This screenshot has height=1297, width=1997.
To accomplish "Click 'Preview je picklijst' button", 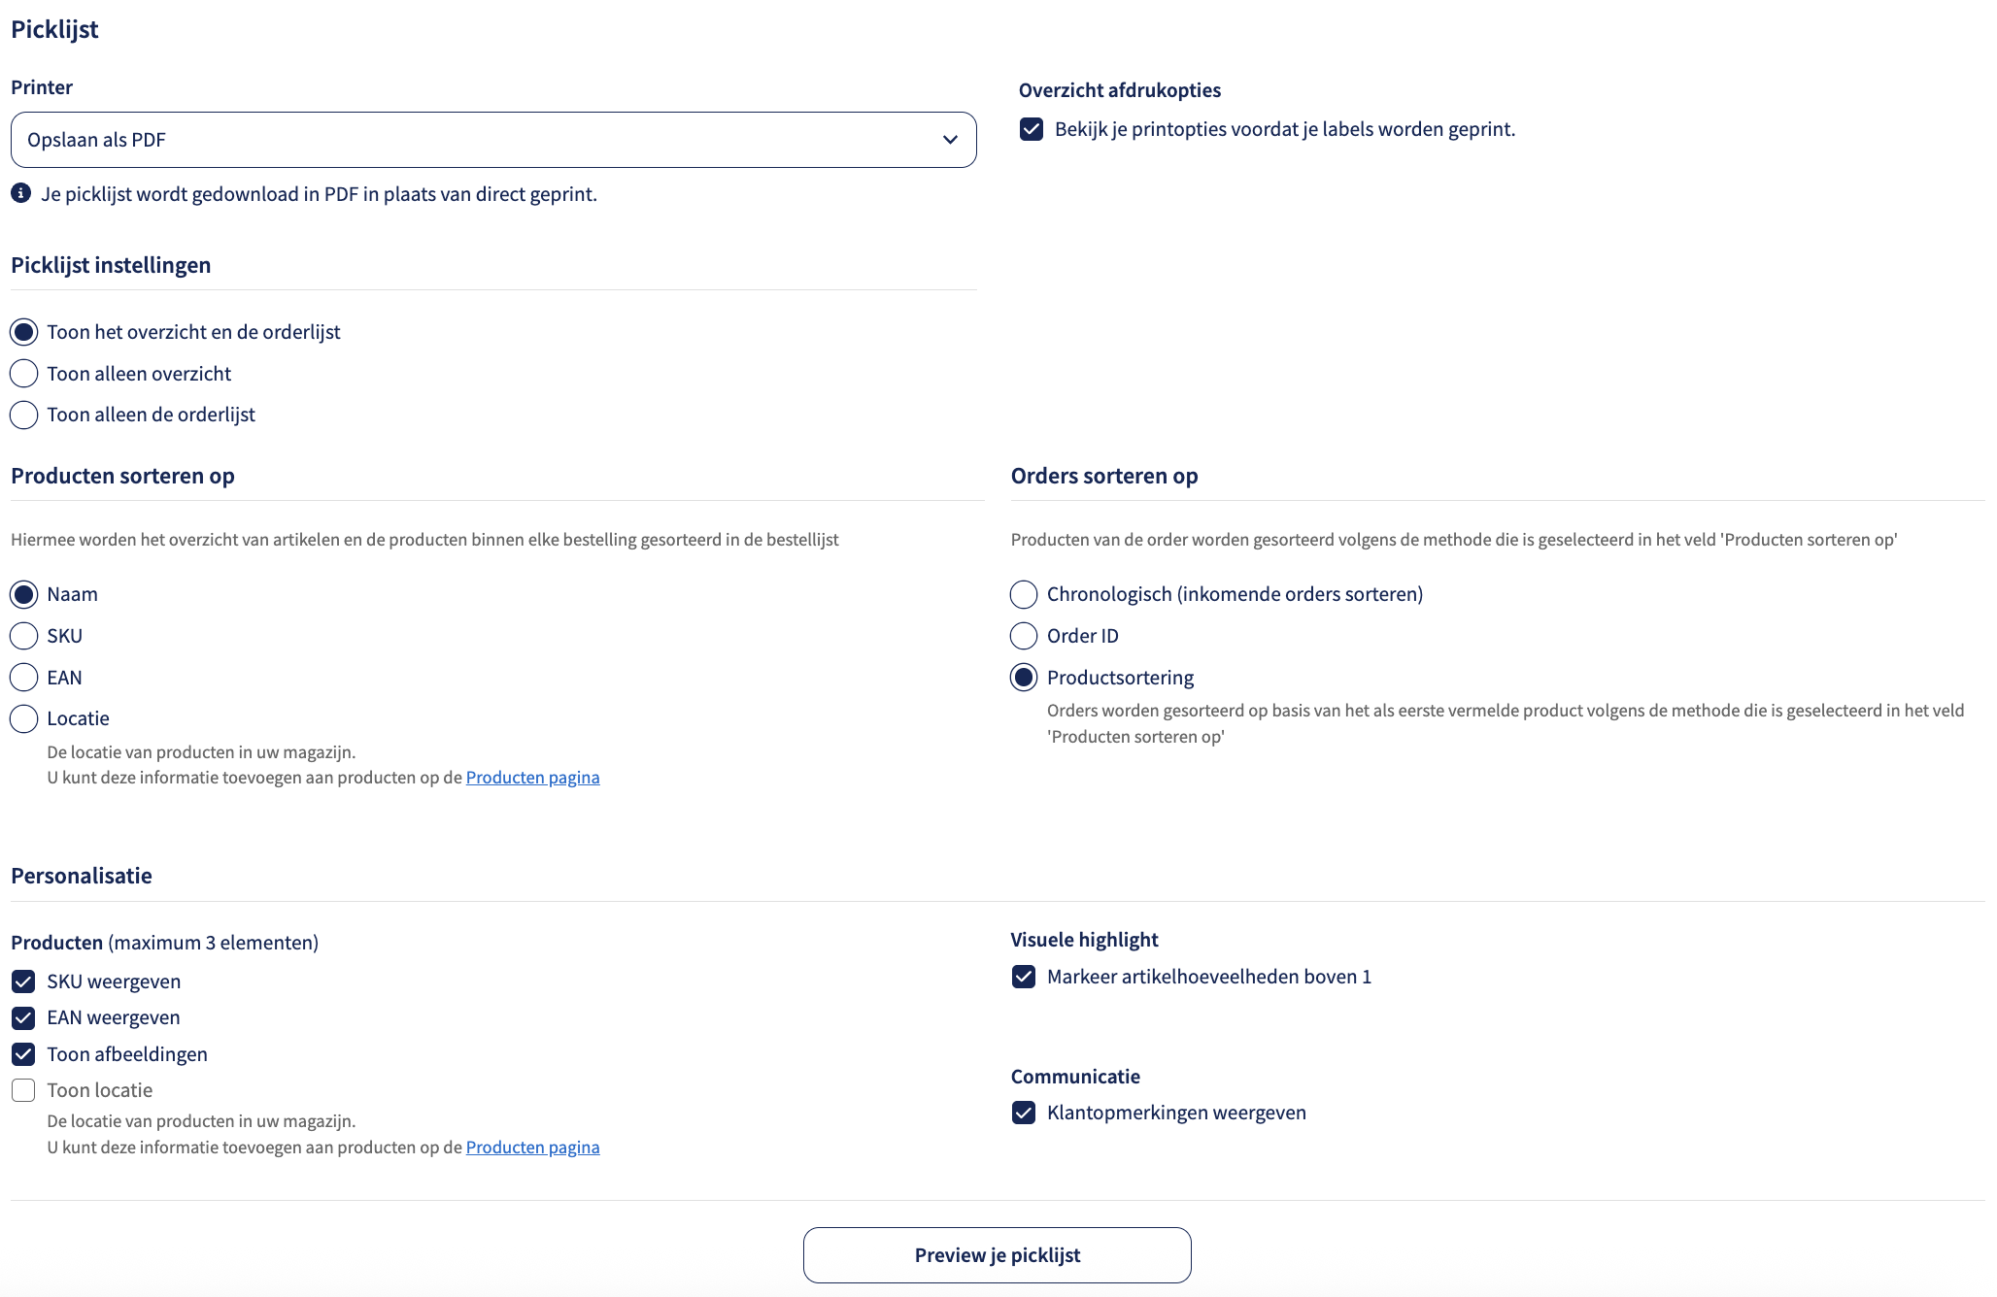I will click(998, 1255).
